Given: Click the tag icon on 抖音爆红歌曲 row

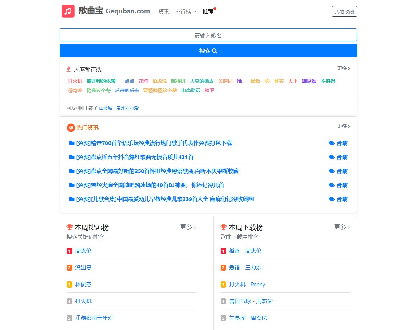Looking at the screenshot, I should point(332,157).
